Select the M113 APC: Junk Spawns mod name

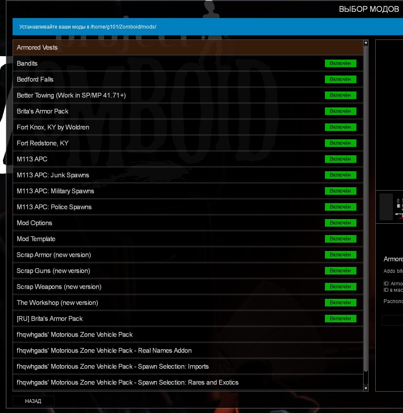point(53,175)
